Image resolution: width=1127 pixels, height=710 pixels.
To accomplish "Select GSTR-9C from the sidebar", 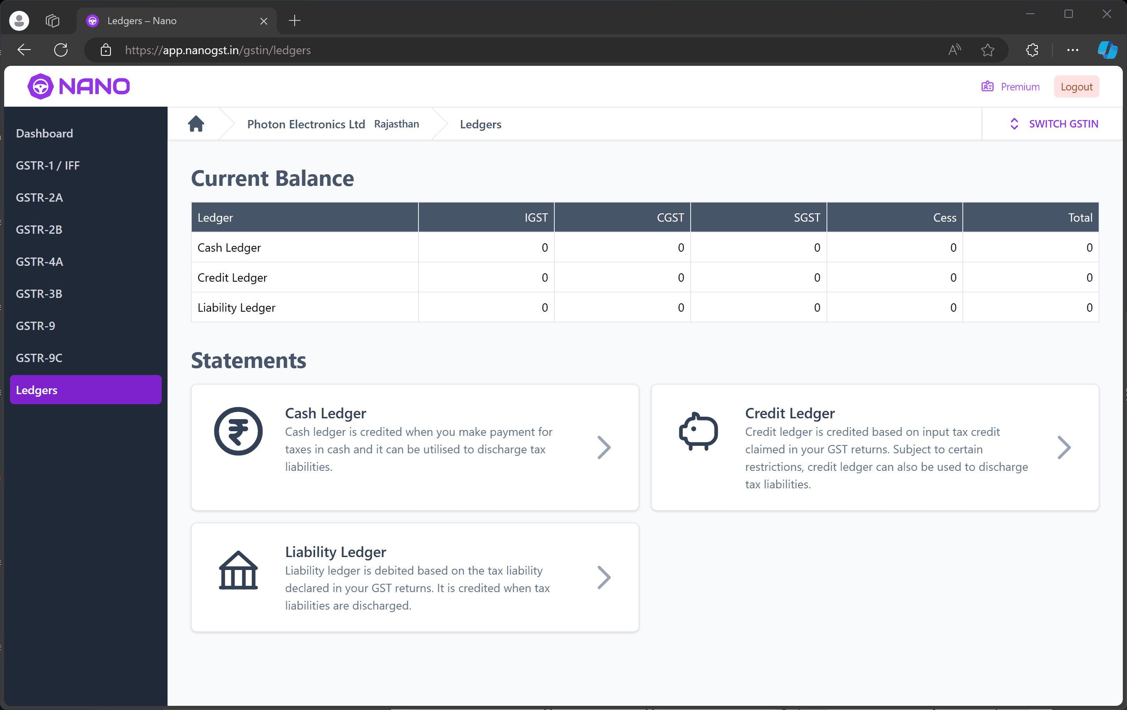I will tap(38, 357).
